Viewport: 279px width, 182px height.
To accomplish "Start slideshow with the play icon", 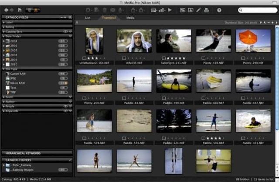I will pyautogui.click(x=170, y=10).
